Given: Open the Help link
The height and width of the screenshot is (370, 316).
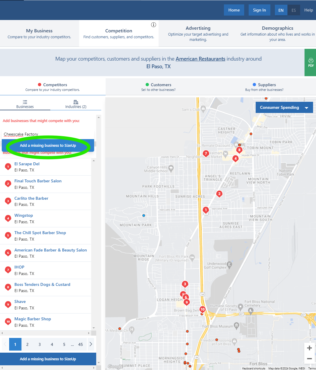Looking at the screenshot, I should pyautogui.click(x=309, y=10).
